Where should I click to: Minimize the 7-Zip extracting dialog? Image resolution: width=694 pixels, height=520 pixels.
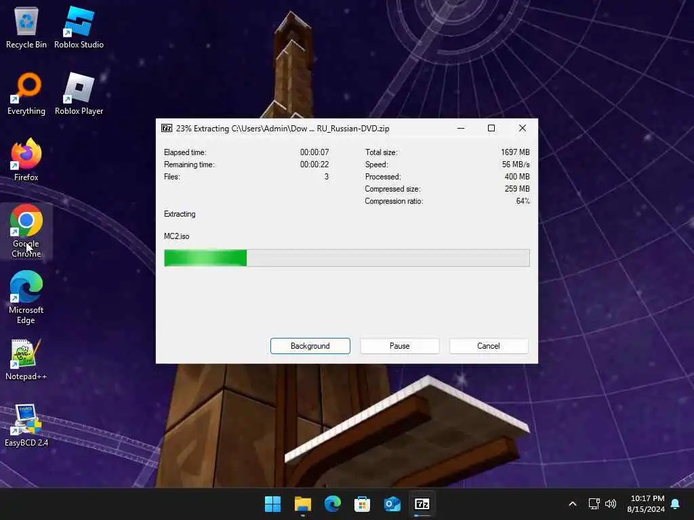point(461,128)
